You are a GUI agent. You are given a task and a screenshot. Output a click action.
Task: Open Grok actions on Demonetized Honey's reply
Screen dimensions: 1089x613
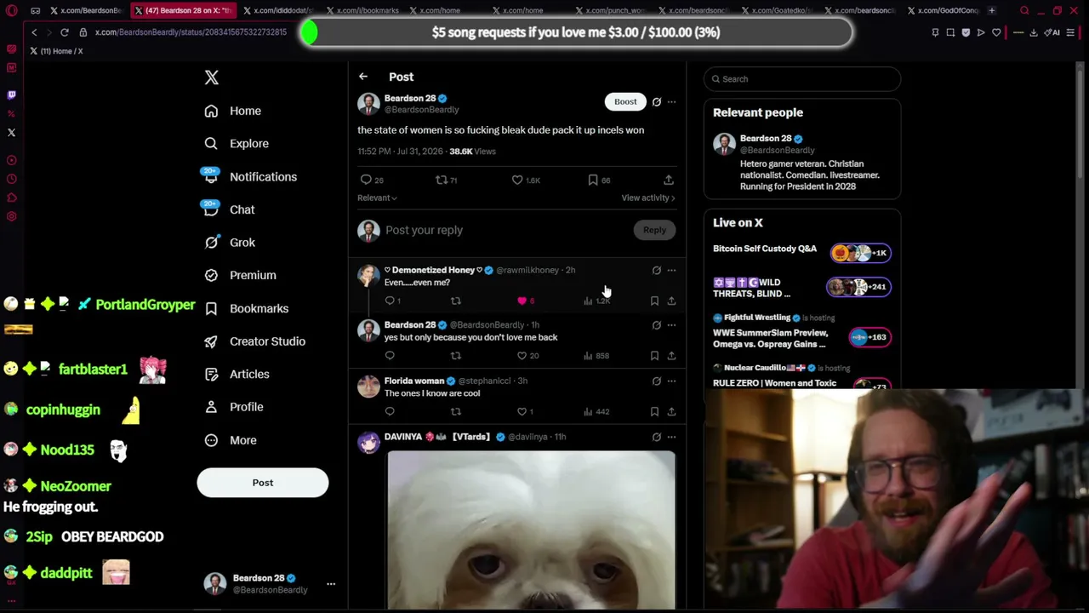click(656, 271)
